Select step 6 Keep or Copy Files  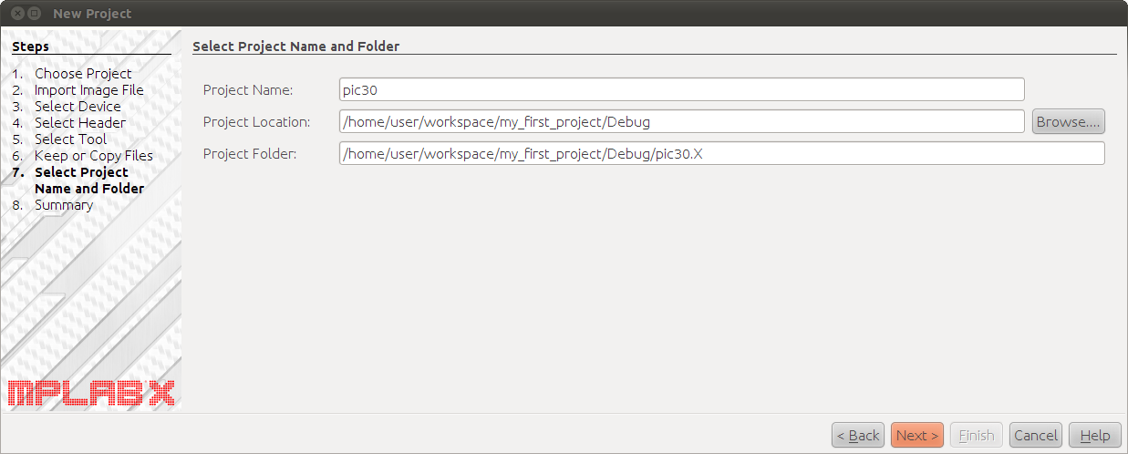(x=94, y=156)
